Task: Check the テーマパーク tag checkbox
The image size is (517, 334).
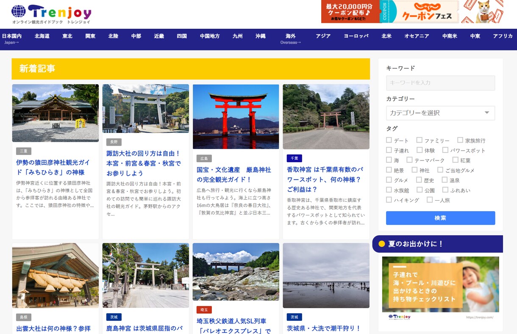Action: tap(409, 160)
